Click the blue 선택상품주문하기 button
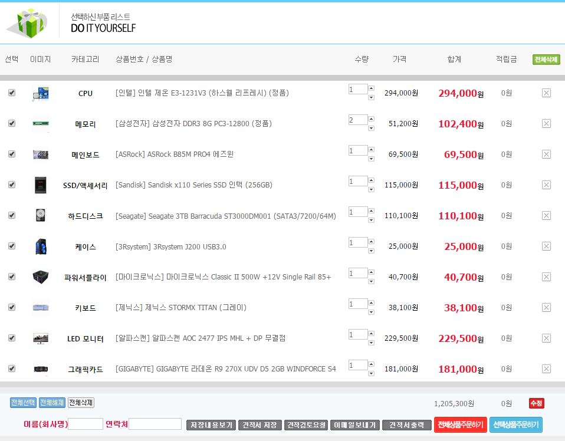This screenshot has height=441, width=565. coord(515,425)
